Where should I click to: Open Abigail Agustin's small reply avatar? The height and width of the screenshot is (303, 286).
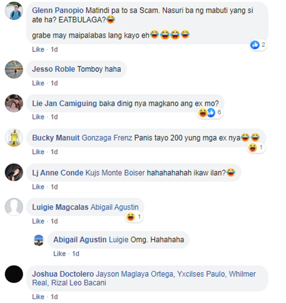coord(39,240)
